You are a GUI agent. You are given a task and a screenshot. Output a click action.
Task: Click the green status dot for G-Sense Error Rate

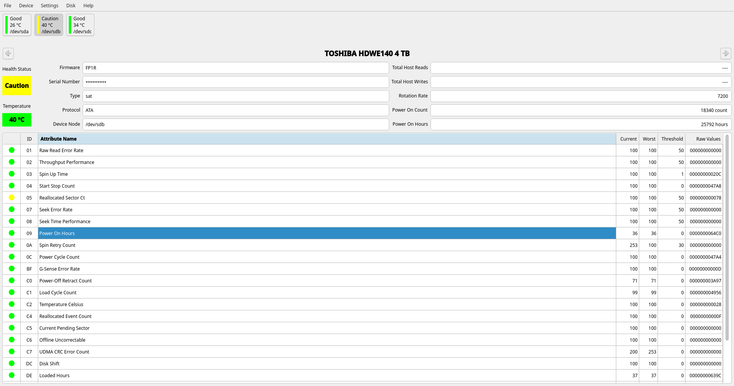[11, 269]
